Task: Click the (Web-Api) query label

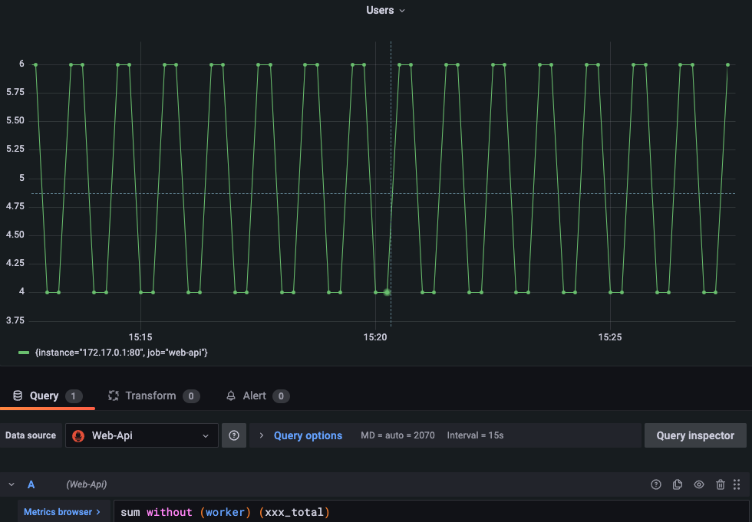Action: click(x=86, y=484)
